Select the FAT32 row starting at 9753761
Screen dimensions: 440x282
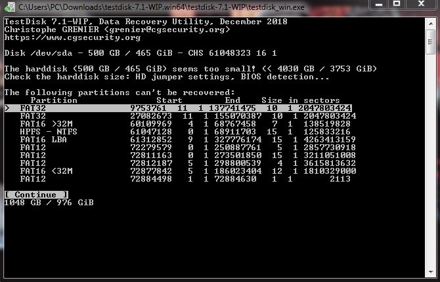pyautogui.click(x=178, y=108)
